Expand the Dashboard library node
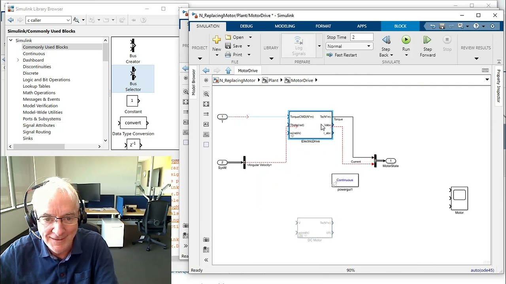Screen dimensions: 506x284 click(x=18, y=60)
